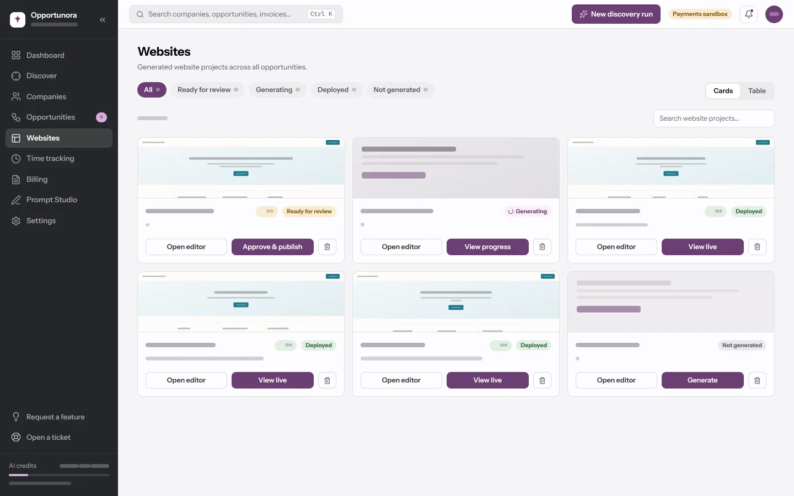This screenshot has width=794, height=496.
Task: Click Approve & publish button
Action: point(272,247)
